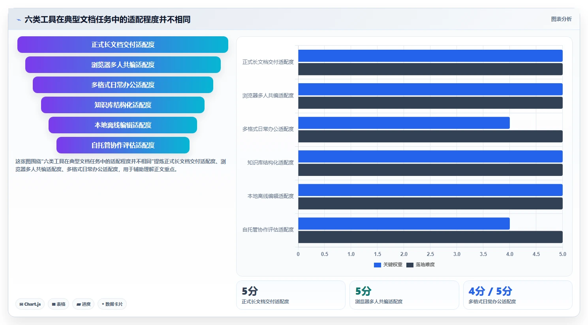Screen dimensions: 588x325
Task: Click the 正式长文档交付适配度 chart axis label
Action: point(268,62)
